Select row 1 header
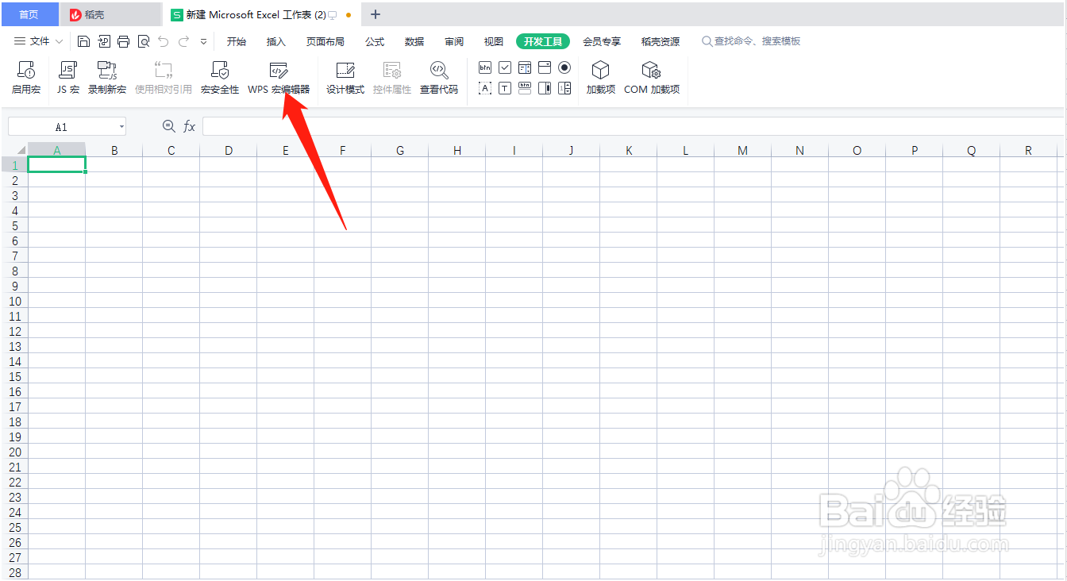The height and width of the screenshot is (581, 1067). click(14, 165)
